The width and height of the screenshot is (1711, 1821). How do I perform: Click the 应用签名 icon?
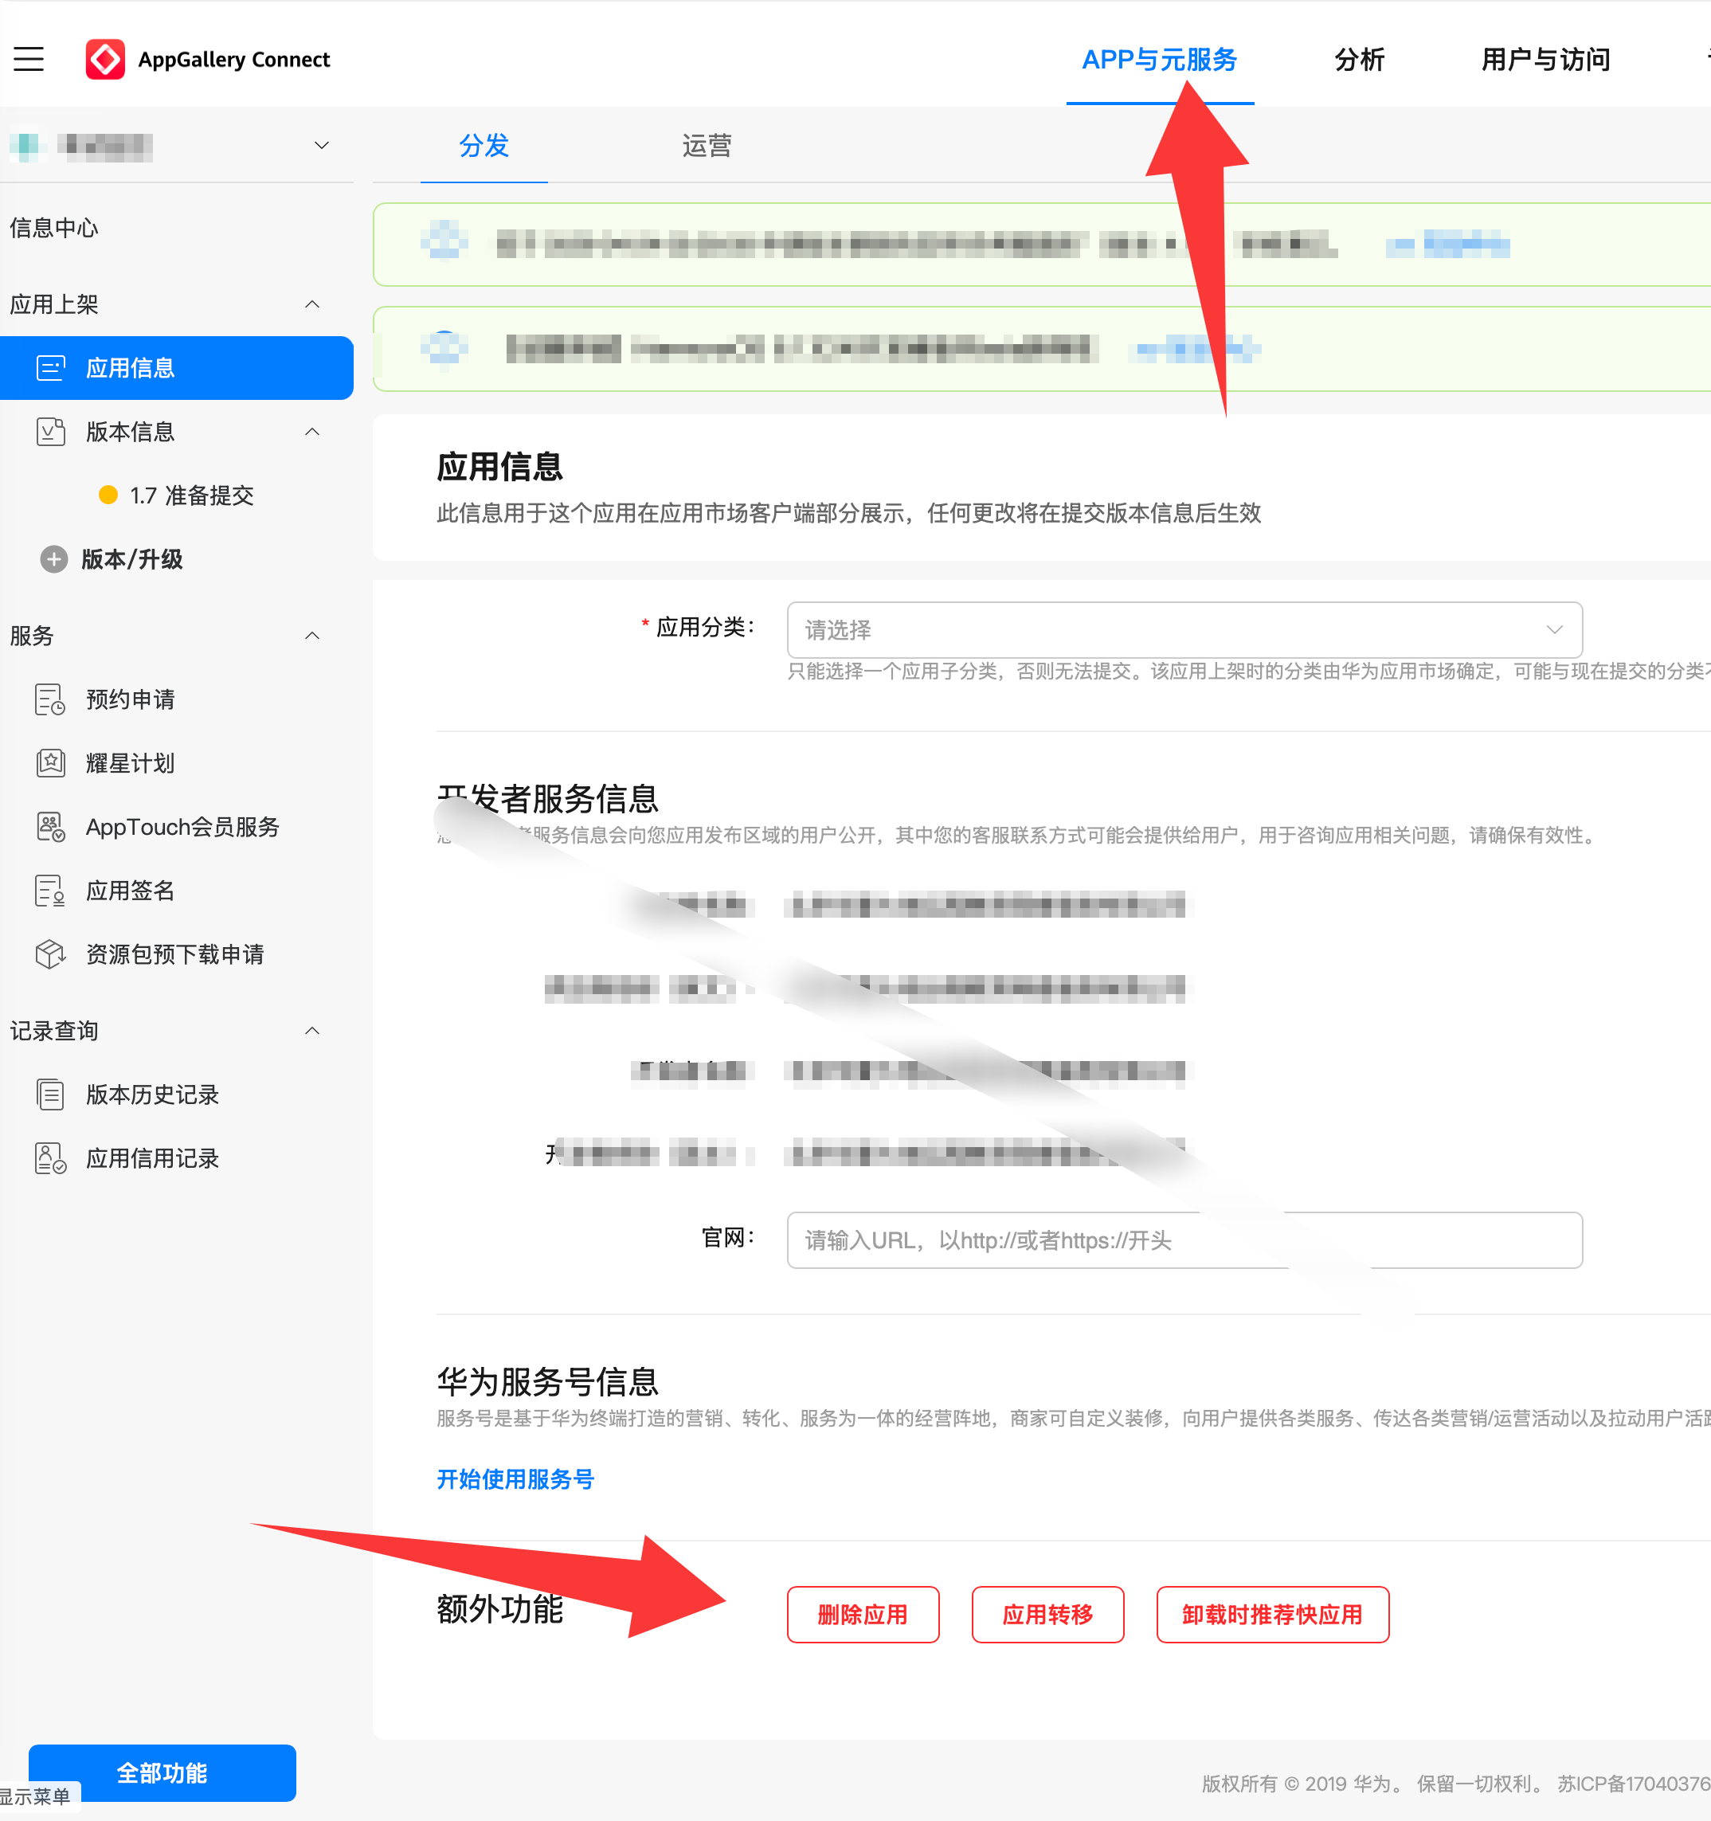click(51, 891)
